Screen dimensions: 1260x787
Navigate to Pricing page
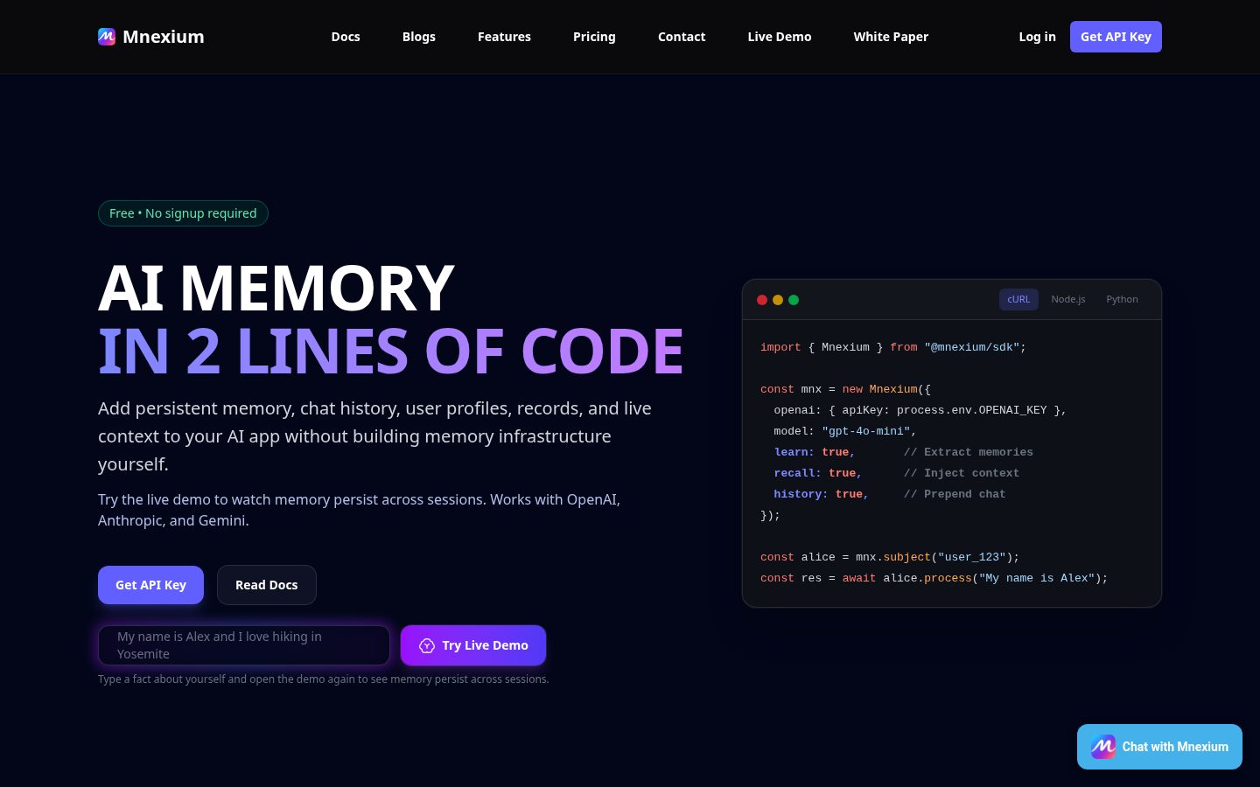(594, 37)
